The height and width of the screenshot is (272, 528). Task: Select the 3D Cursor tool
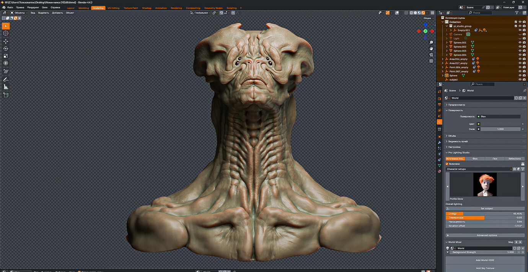6,33
